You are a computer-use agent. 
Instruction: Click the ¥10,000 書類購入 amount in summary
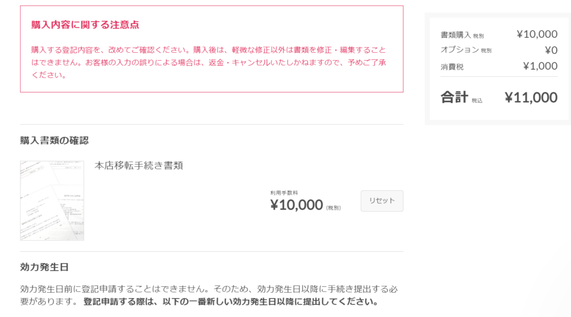coord(537,34)
